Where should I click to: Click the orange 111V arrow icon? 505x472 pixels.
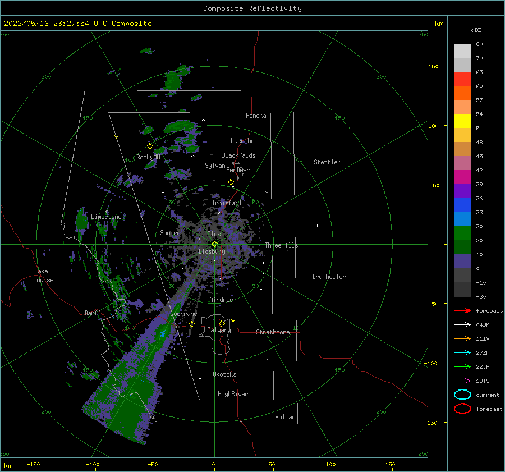click(462, 338)
